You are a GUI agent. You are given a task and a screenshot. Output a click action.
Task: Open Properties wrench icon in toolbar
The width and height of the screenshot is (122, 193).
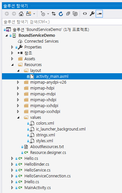[x=92, y=14]
